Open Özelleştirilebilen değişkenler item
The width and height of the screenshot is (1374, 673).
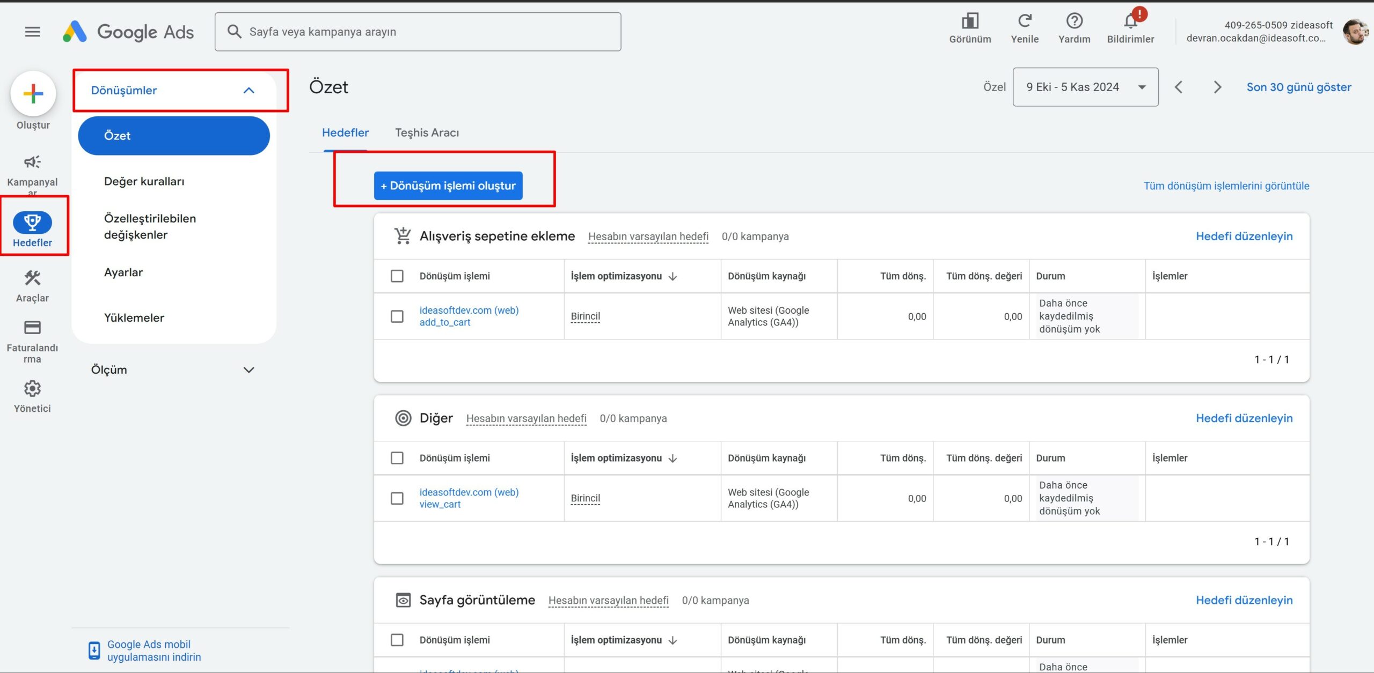coord(150,226)
